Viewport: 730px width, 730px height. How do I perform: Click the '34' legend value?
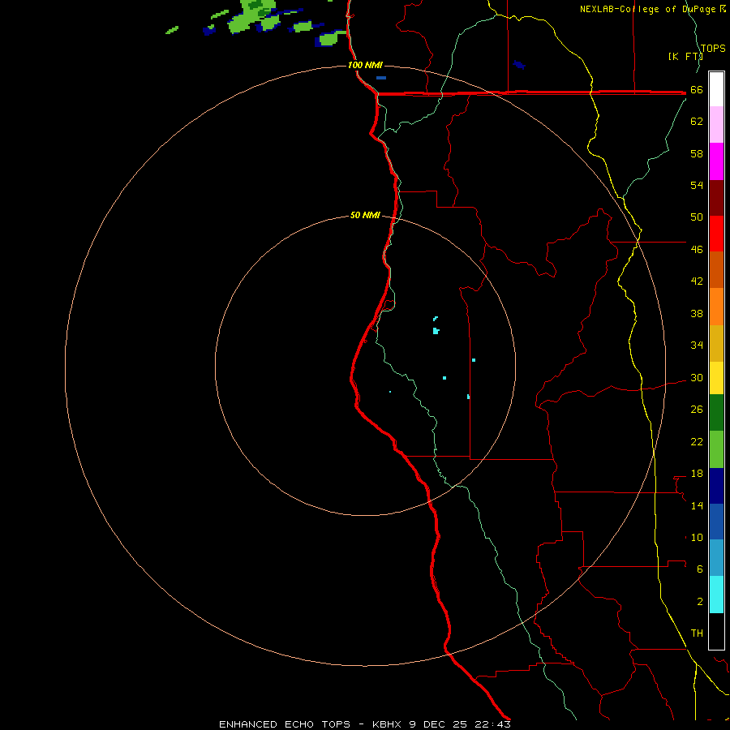(x=697, y=345)
